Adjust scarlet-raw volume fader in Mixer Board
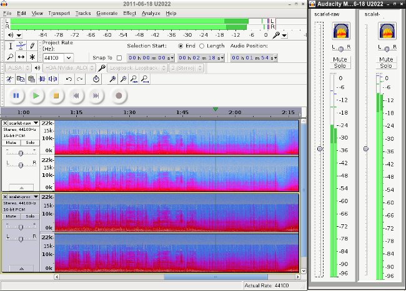Image resolution: width=406 pixels, height=291 pixels. pos(320,149)
